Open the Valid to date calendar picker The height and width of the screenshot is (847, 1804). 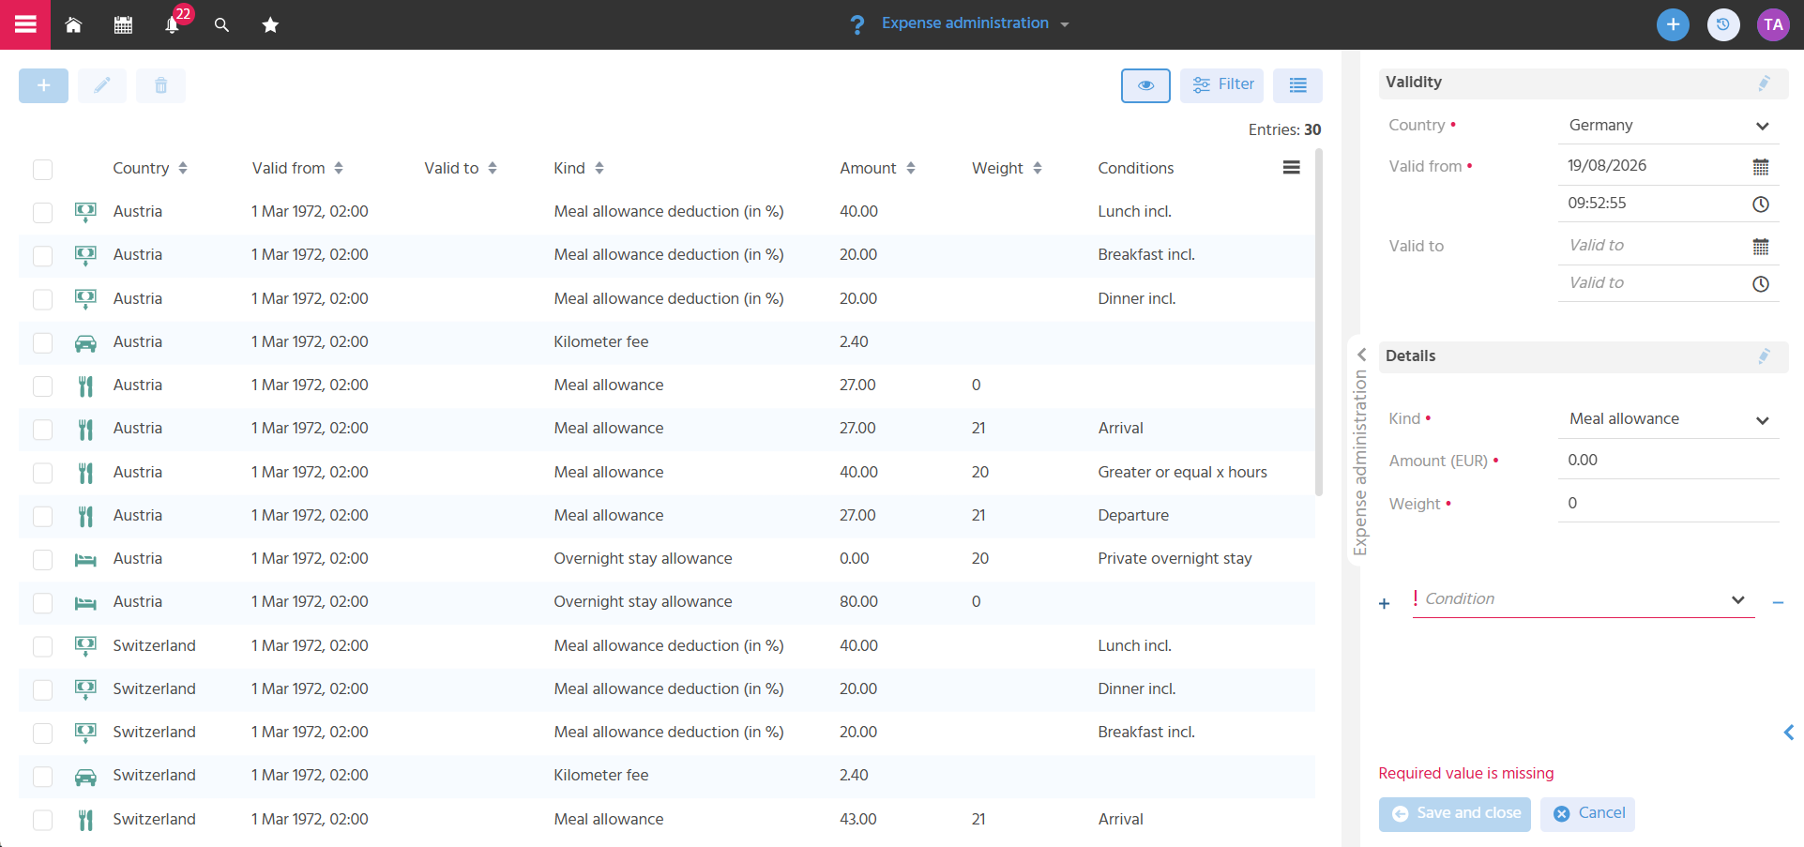pyautogui.click(x=1761, y=247)
